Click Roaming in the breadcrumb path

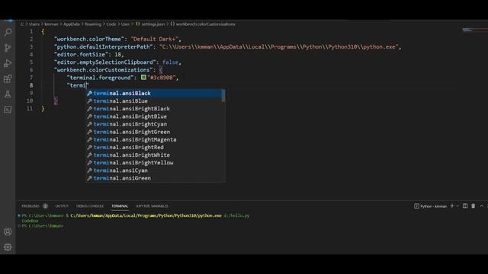93,24
